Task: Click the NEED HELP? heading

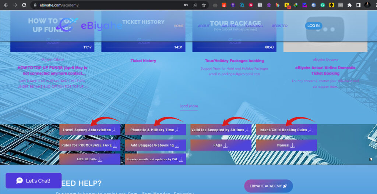Action: [81, 183]
